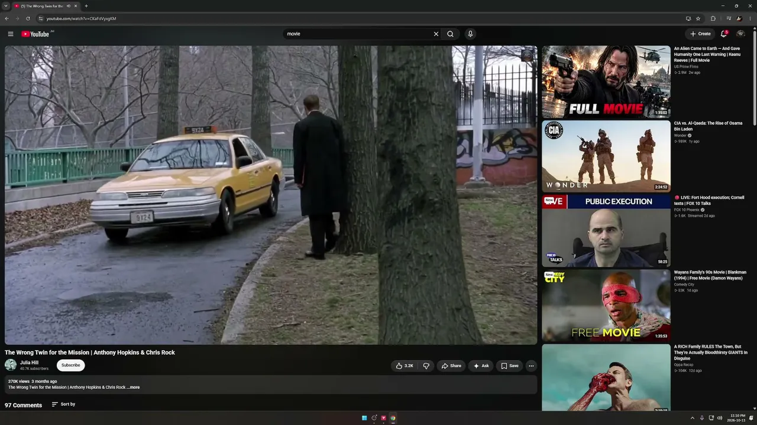Dislike the video with thumbs down

click(426, 365)
